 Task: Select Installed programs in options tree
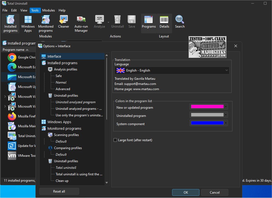point(62,63)
